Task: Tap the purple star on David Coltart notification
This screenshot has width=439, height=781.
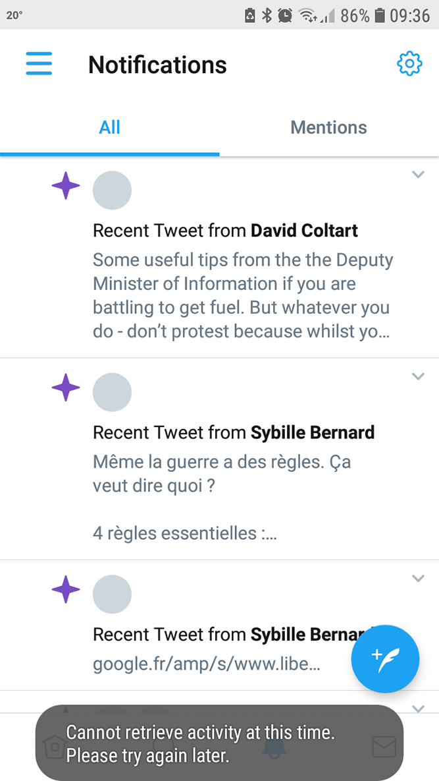Action: tap(66, 187)
